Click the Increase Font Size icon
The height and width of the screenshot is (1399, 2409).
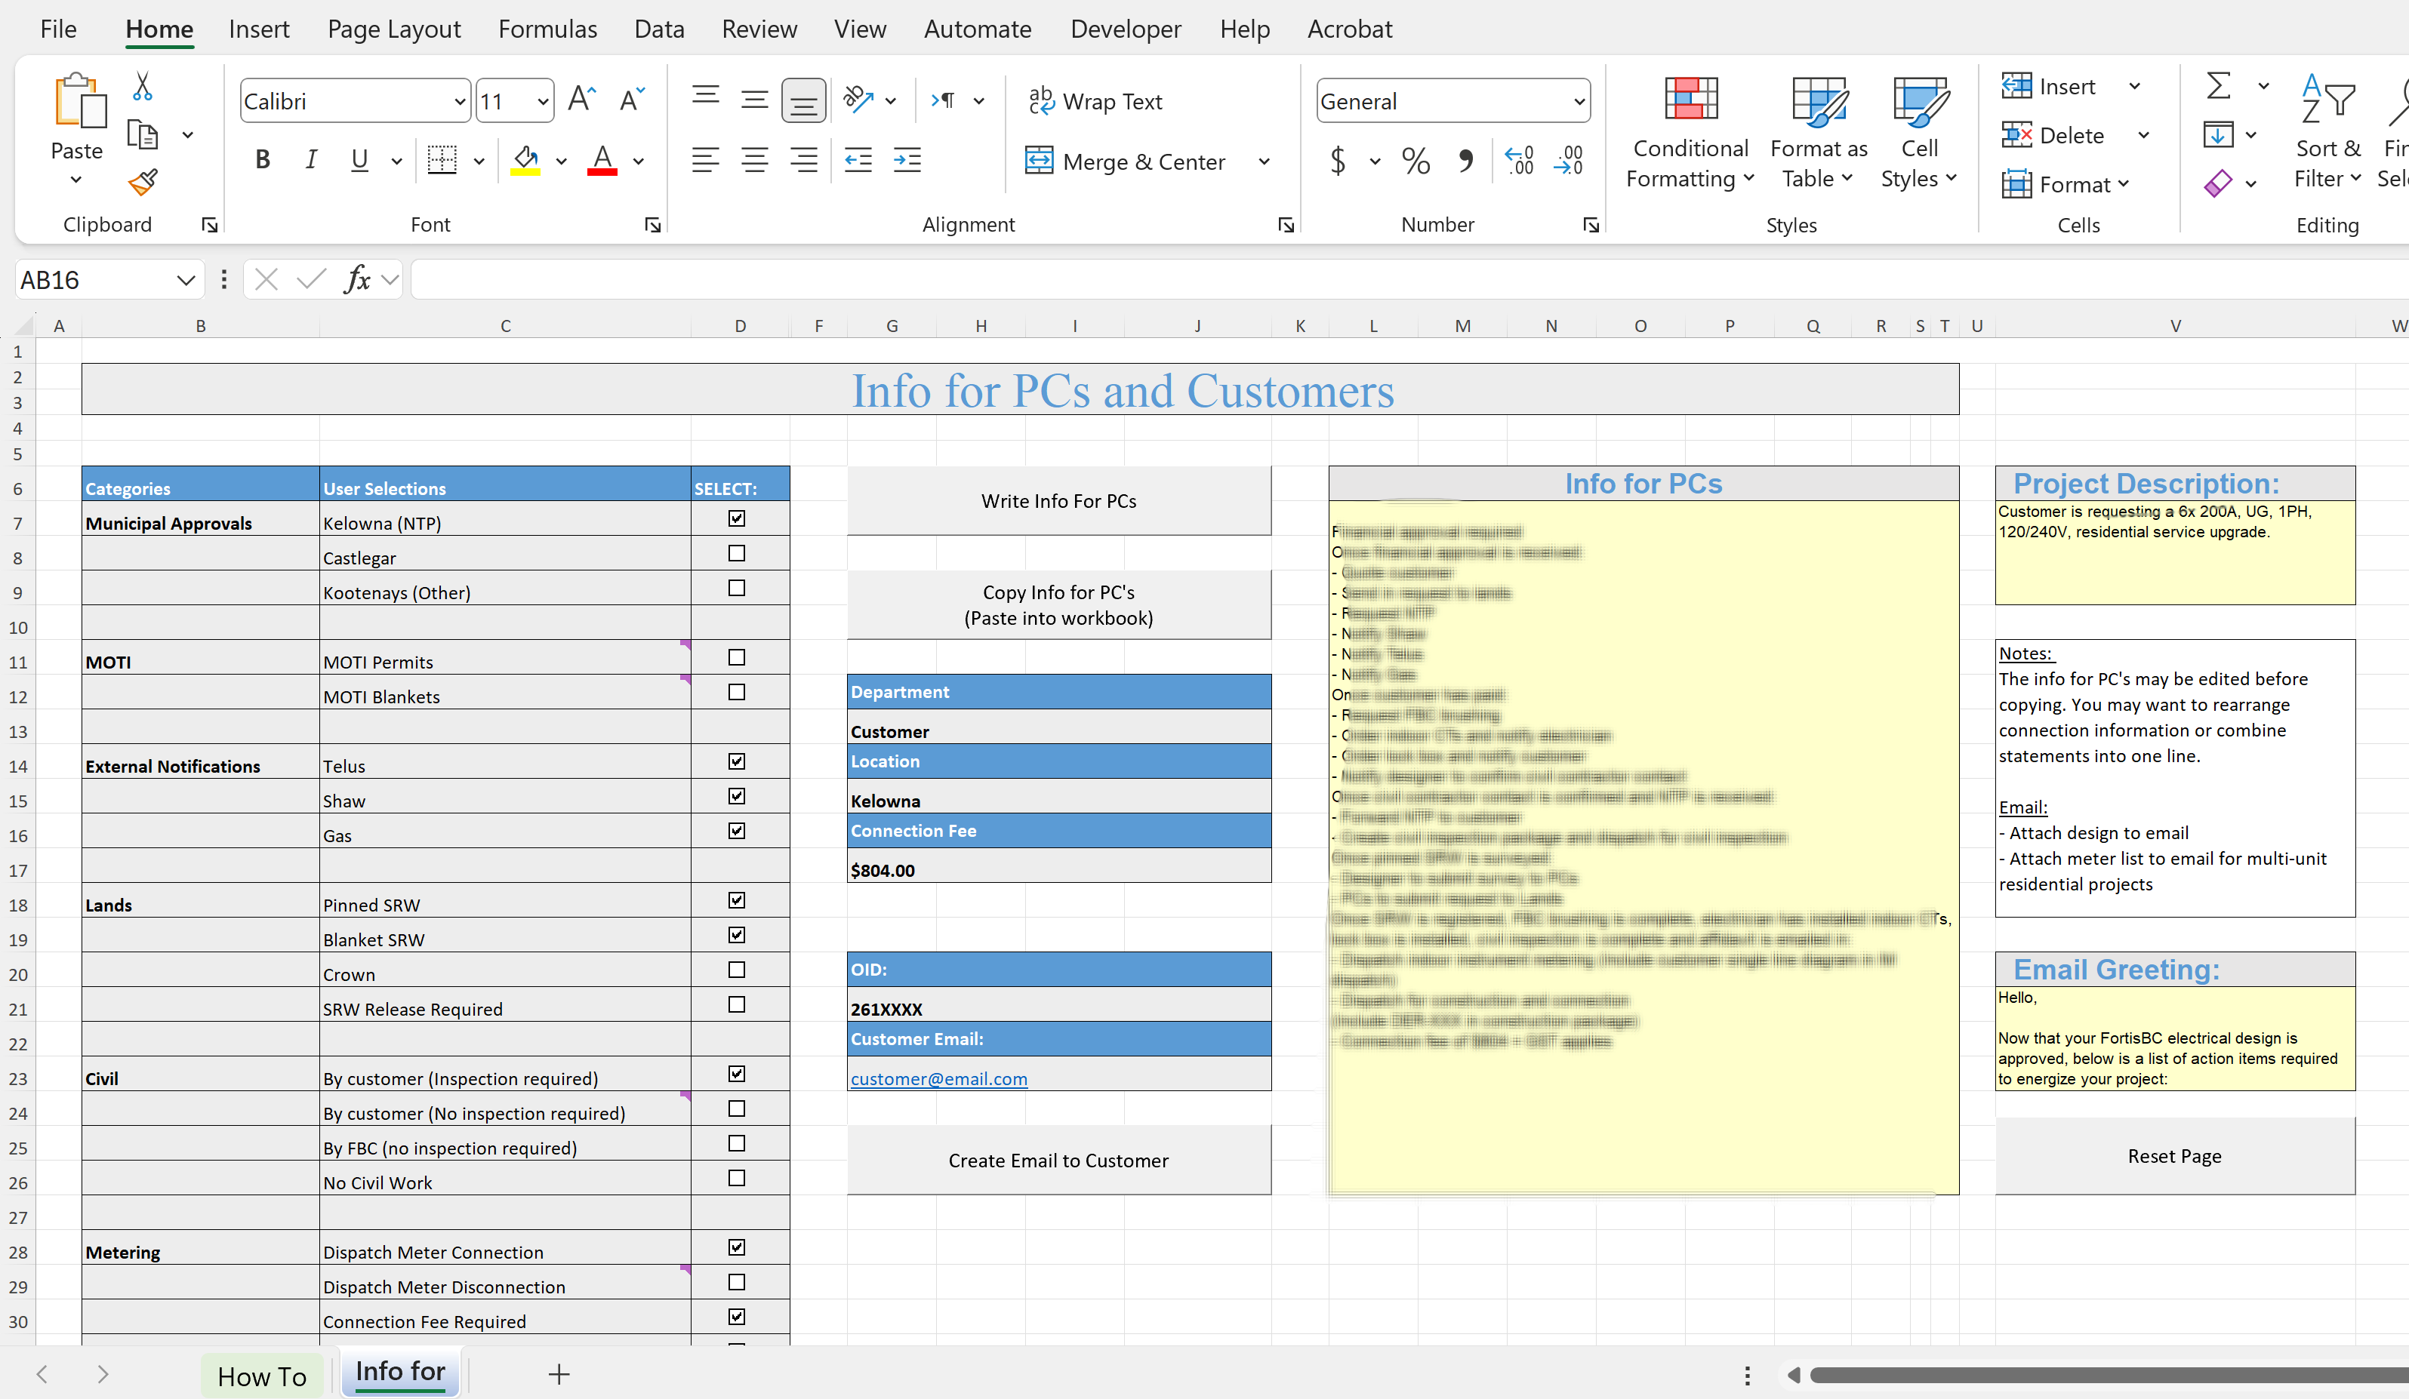click(x=581, y=100)
